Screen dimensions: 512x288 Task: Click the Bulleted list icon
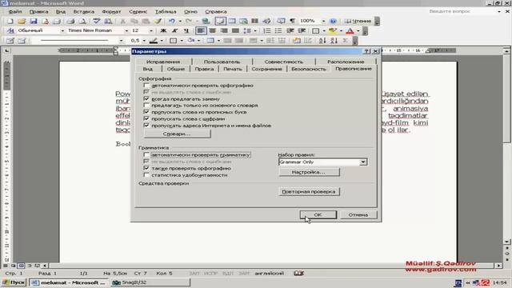pos(278,30)
